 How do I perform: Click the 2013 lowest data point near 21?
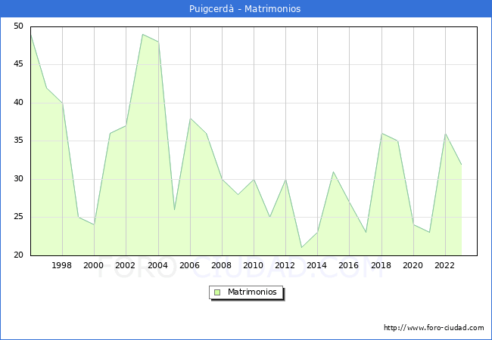pos(301,248)
